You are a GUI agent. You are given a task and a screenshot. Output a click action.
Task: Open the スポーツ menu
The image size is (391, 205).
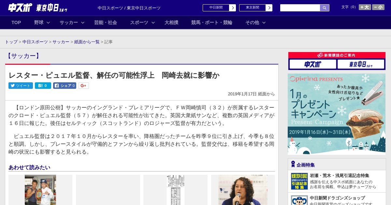tap(139, 22)
